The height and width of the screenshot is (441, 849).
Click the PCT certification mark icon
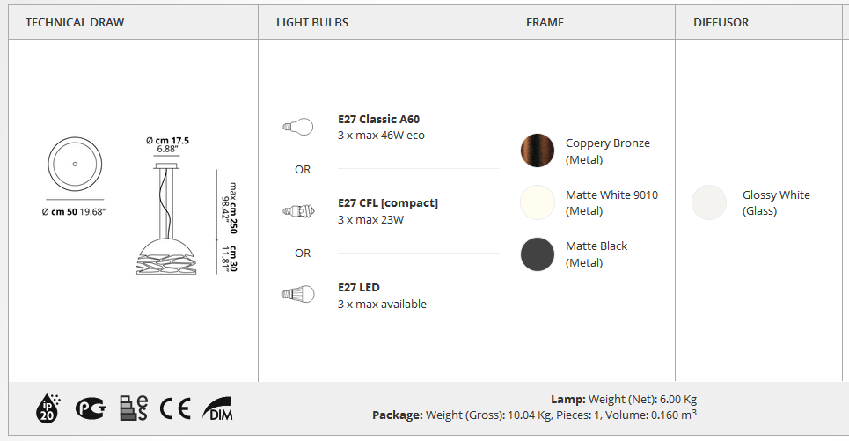click(91, 408)
